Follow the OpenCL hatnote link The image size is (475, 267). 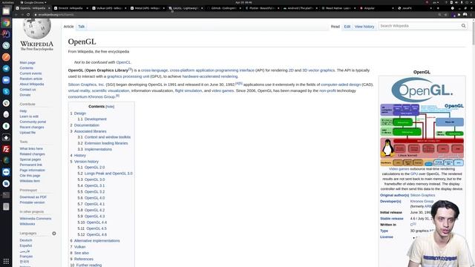click(x=123, y=62)
